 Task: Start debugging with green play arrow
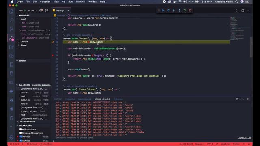tap(25, 11)
